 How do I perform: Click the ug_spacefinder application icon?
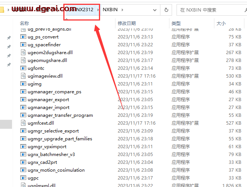point(23,45)
